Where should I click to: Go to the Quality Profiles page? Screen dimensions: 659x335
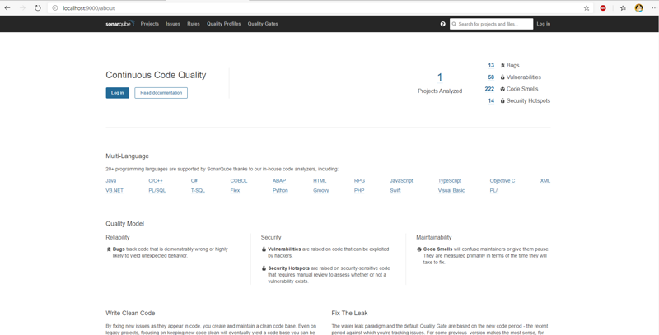[223, 24]
